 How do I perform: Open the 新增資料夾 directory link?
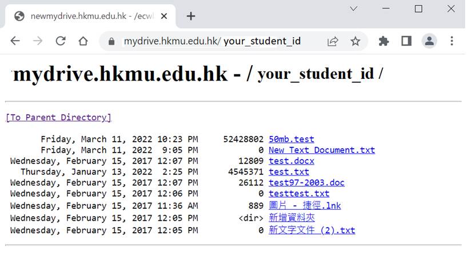click(292, 218)
